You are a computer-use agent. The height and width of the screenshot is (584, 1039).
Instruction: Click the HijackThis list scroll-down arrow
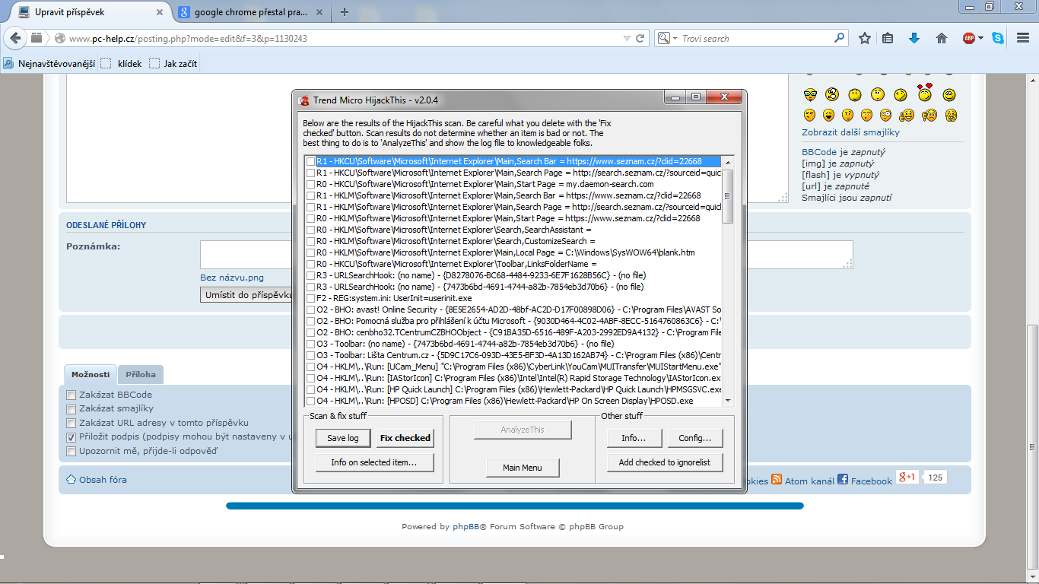[728, 401]
